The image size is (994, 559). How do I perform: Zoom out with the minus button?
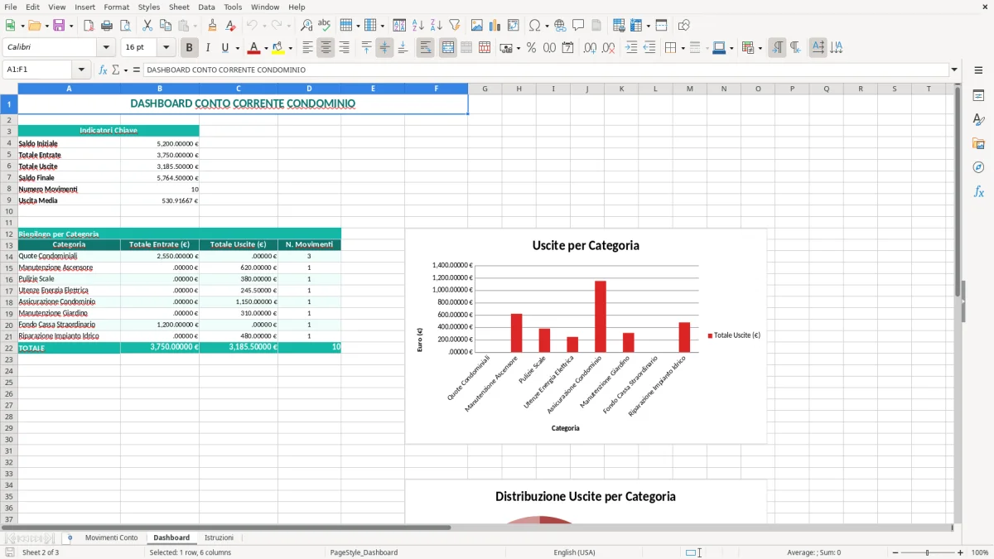[x=895, y=552]
